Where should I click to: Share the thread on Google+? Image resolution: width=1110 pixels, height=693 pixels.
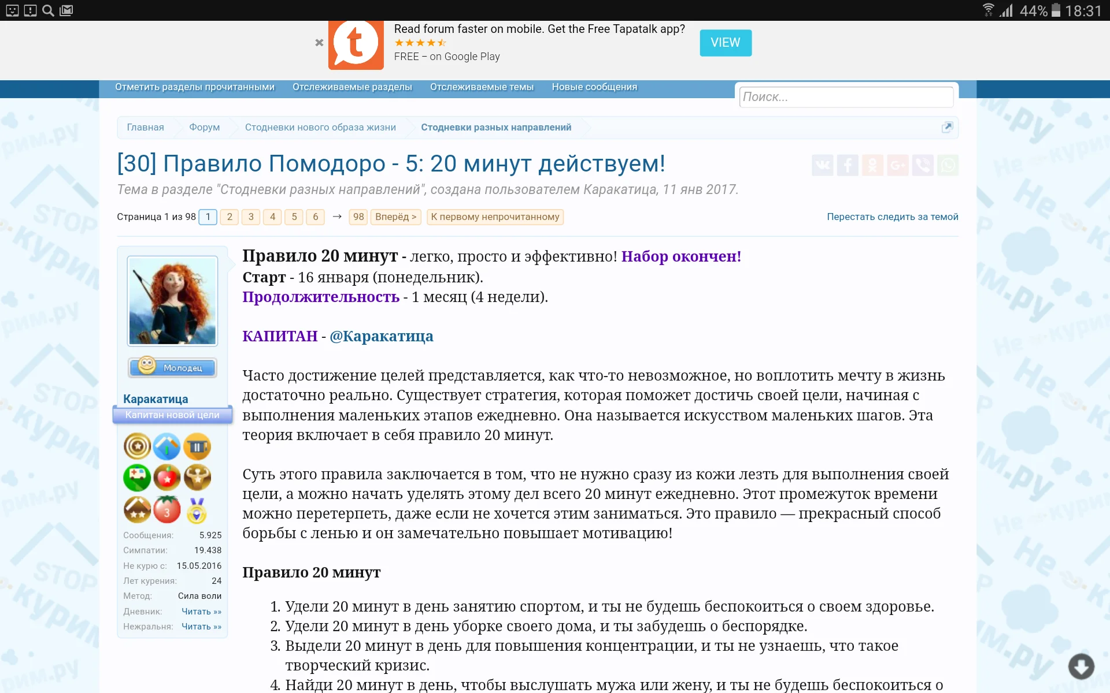[898, 165]
